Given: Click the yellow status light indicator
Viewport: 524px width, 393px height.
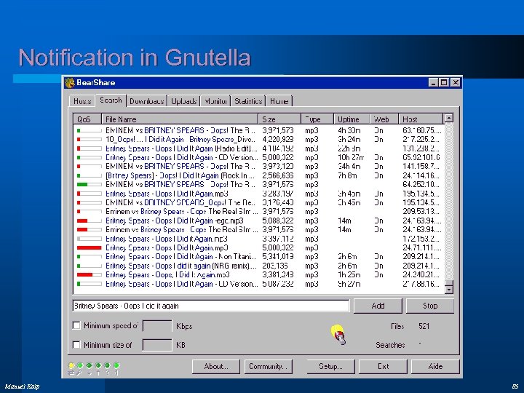Looking at the screenshot, I should [71, 365].
